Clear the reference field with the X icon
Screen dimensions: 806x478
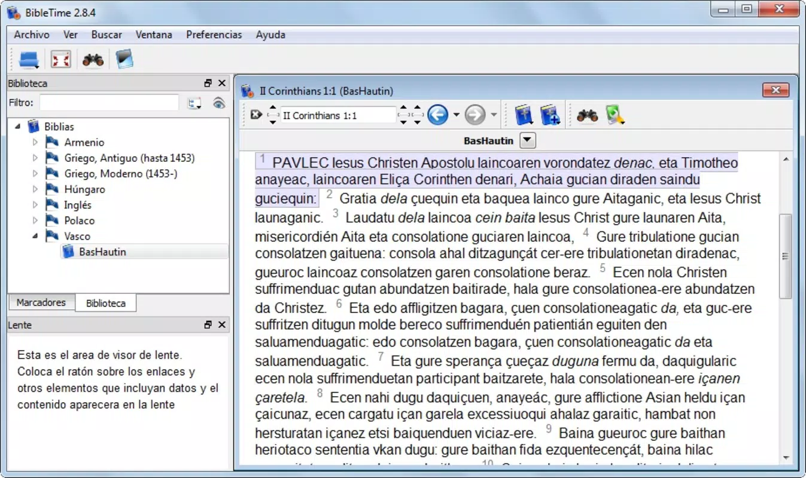[x=256, y=115]
